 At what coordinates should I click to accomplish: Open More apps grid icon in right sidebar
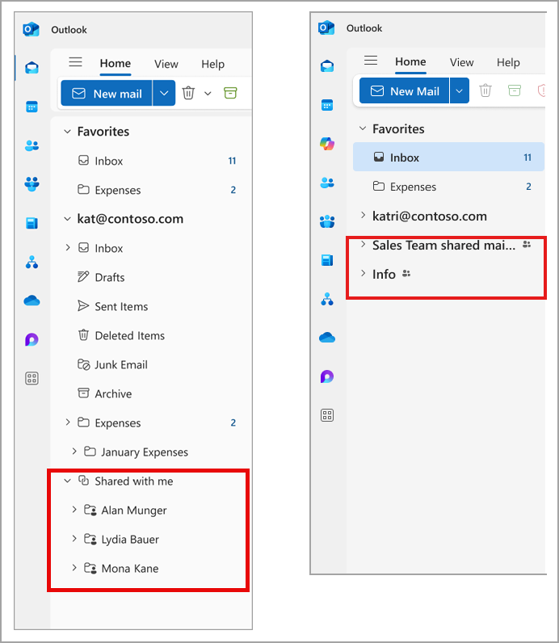point(327,415)
